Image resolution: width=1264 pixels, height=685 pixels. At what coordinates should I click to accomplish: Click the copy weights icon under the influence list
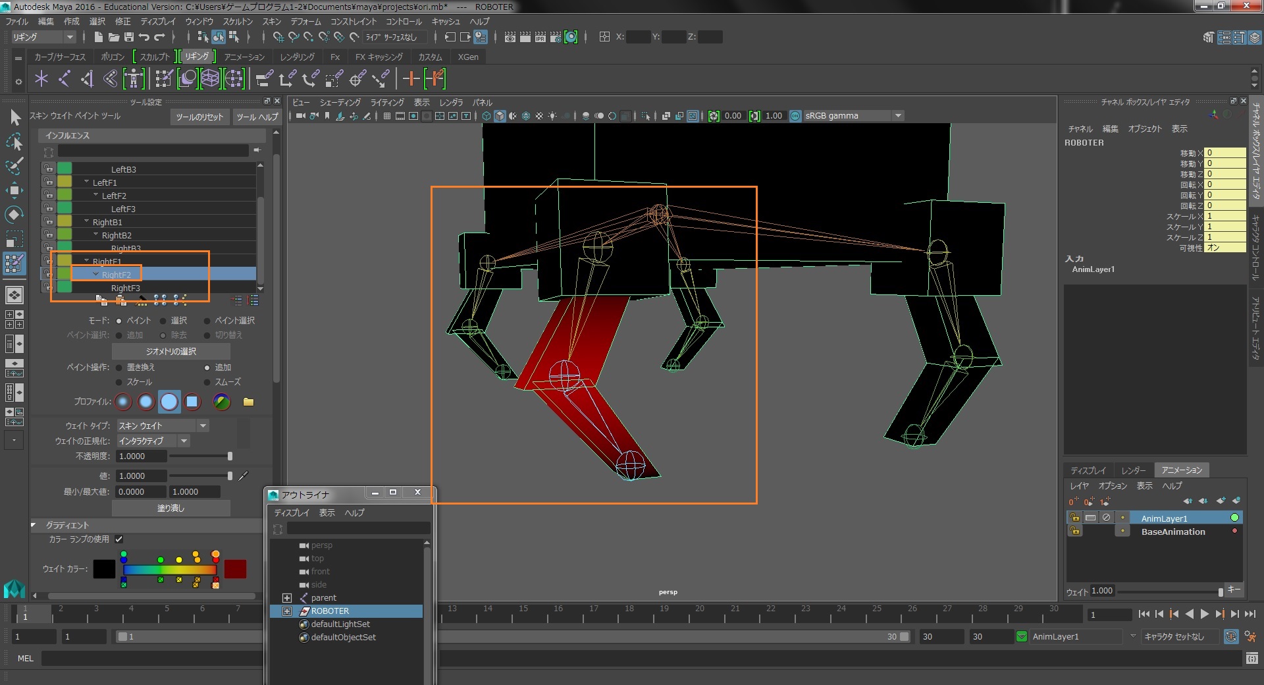pyautogui.click(x=101, y=300)
